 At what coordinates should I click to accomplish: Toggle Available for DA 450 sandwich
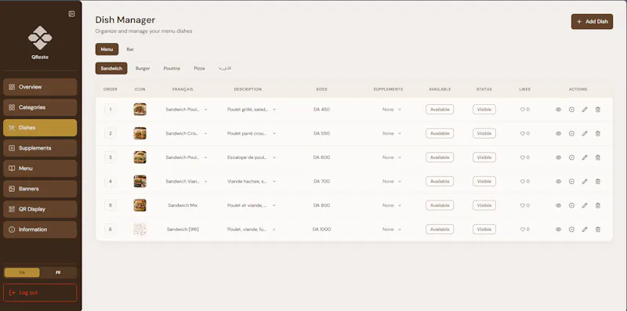(440, 110)
